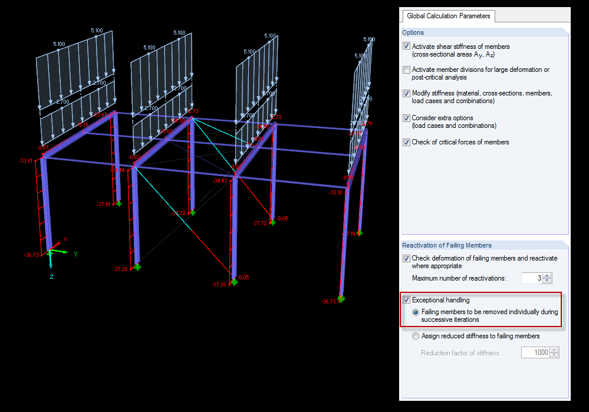Uncheck the Exceptional handling checkbox
This screenshot has width=589, height=412.
click(x=406, y=299)
